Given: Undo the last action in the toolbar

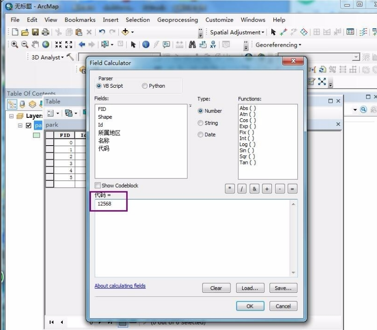Looking at the screenshot, I should pos(102,32).
